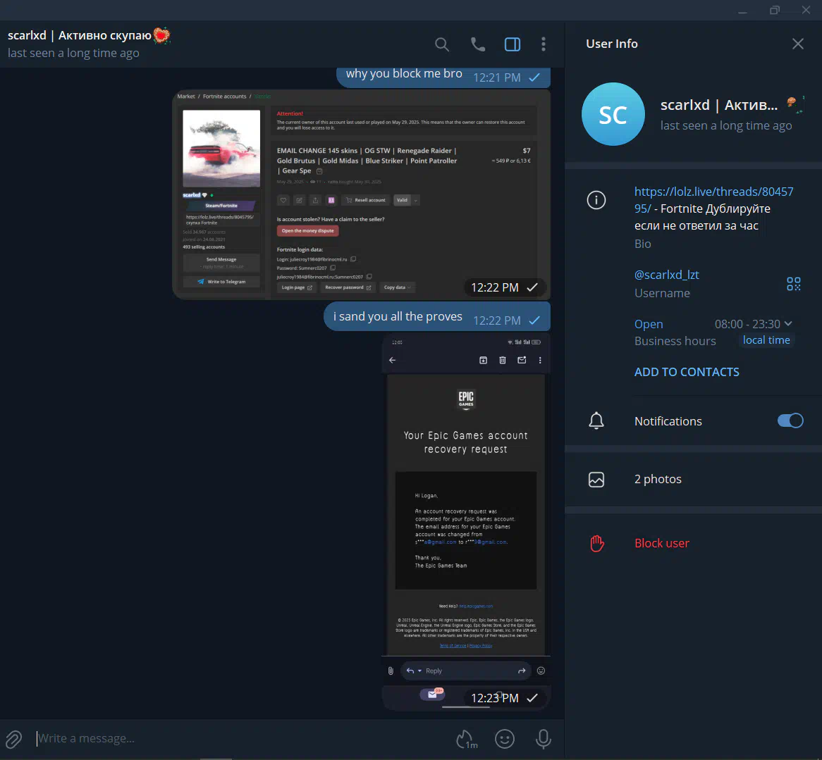Open the Fortnite account screenshot photo

tap(361, 194)
